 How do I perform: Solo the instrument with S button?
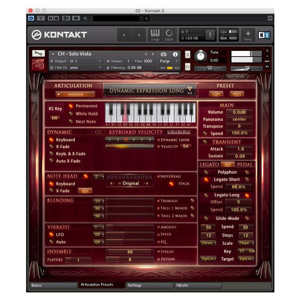pyautogui.click(x=187, y=54)
